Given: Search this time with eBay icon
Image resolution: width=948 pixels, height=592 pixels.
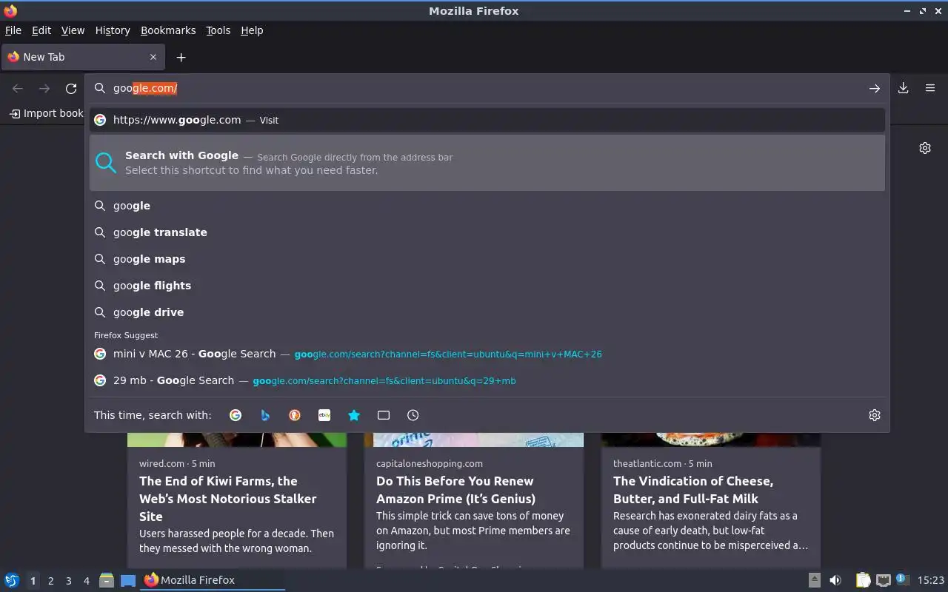Looking at the screenshot, I should click(x=324, y=415).
